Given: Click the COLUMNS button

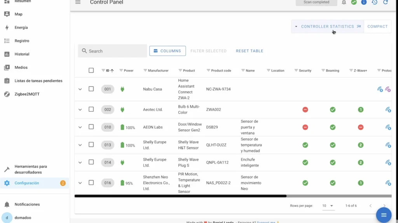Looking at the screenshot, I should 168,51.
